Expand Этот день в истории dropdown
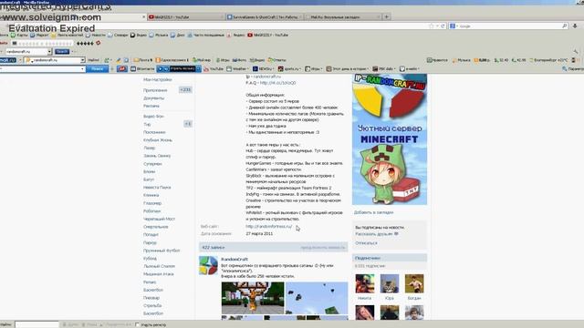The width and height of the screenshot is (584, 328). click(x=368, y=69)
